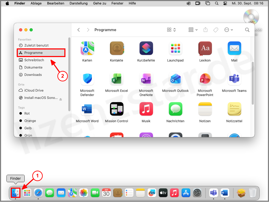Image resolution: width=269 pixels, height=202 pixels.
Task: Select the Notizen app in Finder
Action: coord(205,109)
